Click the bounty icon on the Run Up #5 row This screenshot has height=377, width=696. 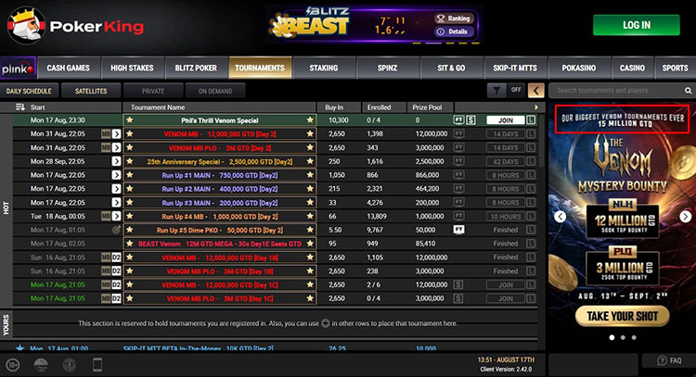[116, 230]
